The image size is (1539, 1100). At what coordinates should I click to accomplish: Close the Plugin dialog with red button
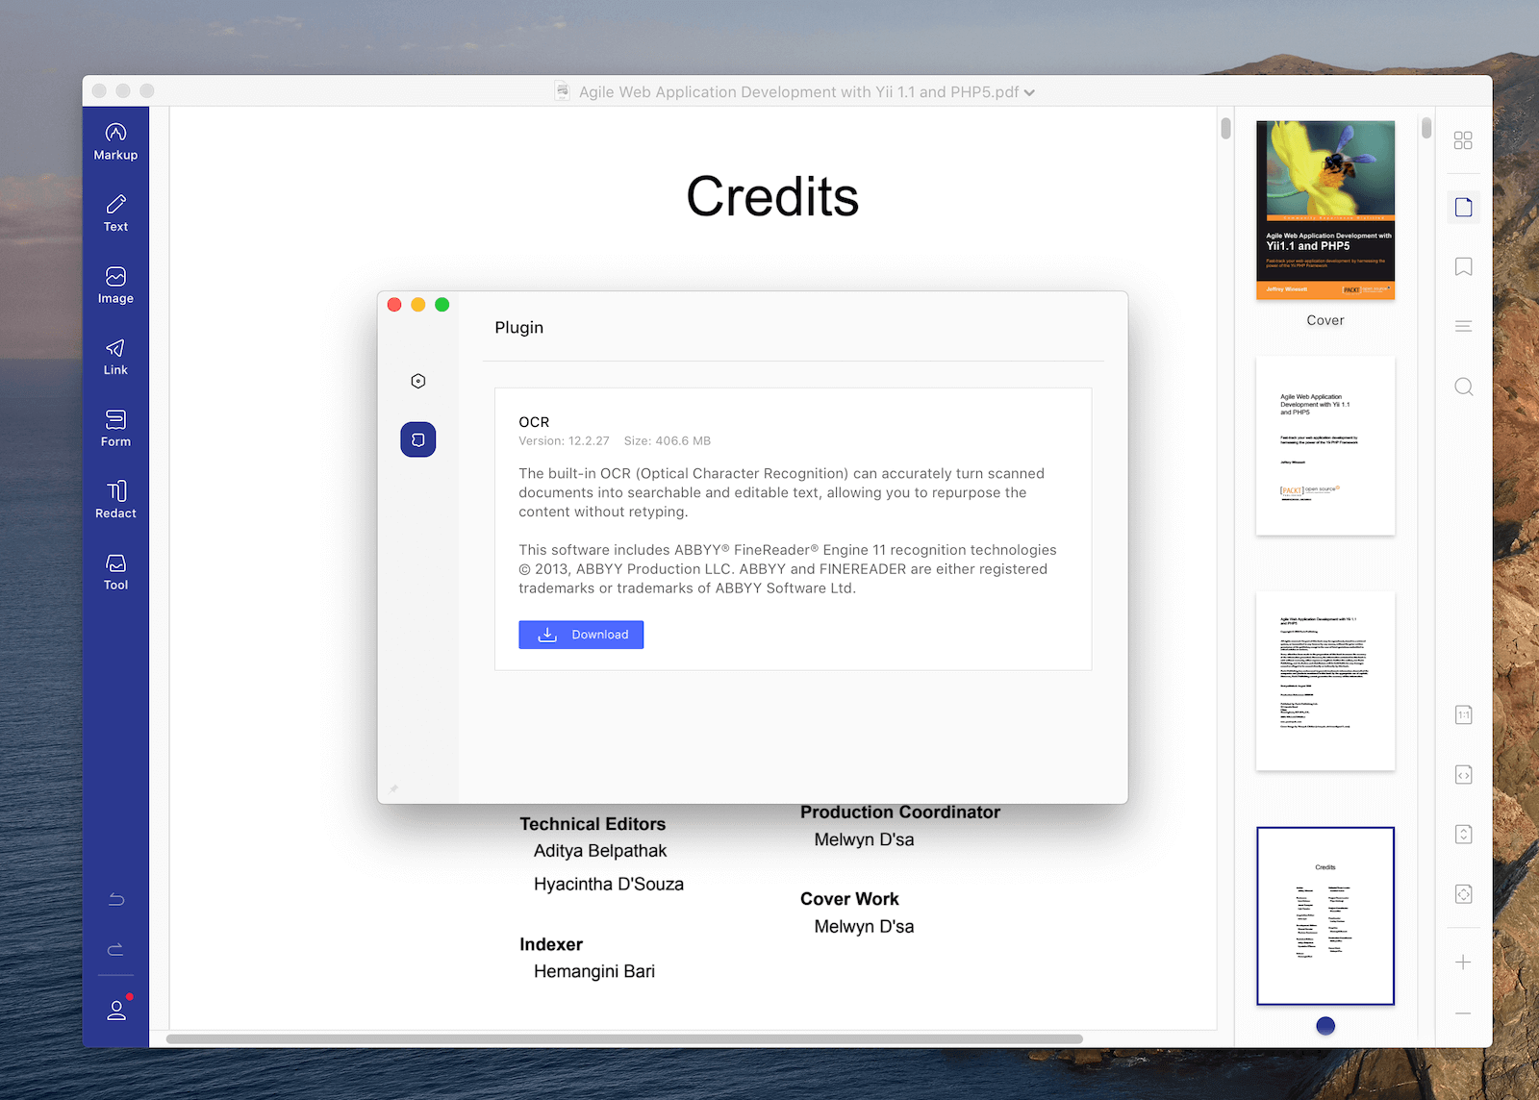(394, 305)
